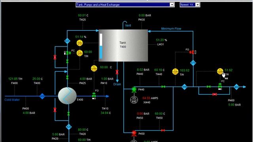Click the 'Speed: 1X' combo box
Viewport: 253px width, 142px height.
190,5
